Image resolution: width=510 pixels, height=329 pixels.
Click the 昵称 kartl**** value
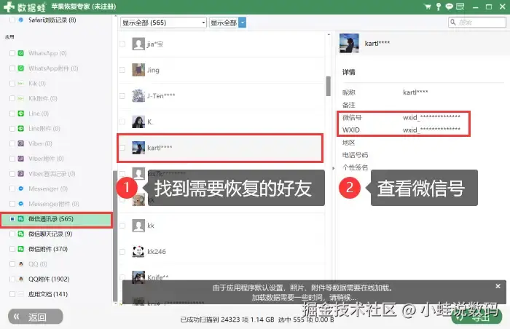415,92
